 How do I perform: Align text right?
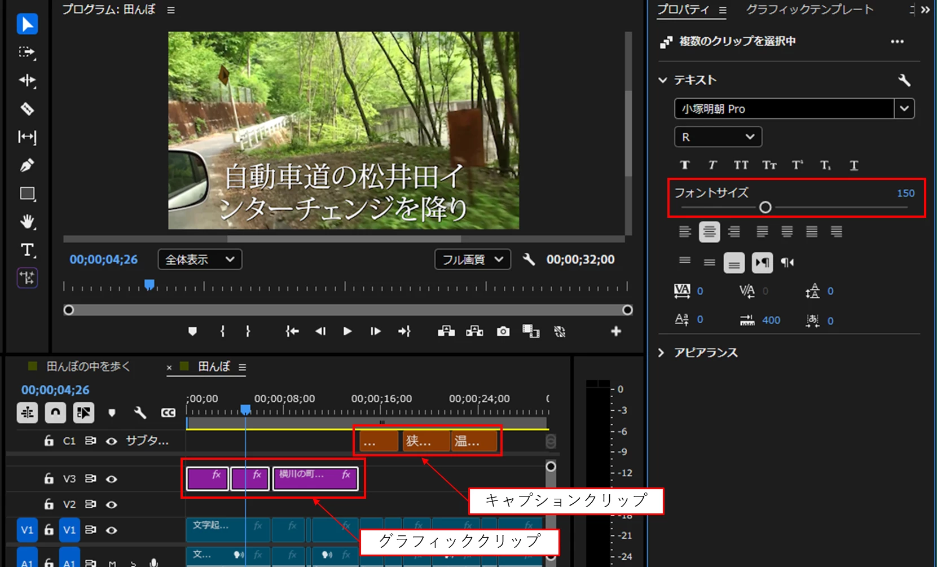(x=734, y=231)
